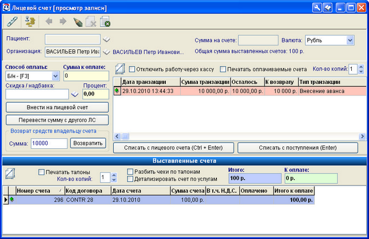Decrease invoice section Кол-во копий value

coord(114,180)
